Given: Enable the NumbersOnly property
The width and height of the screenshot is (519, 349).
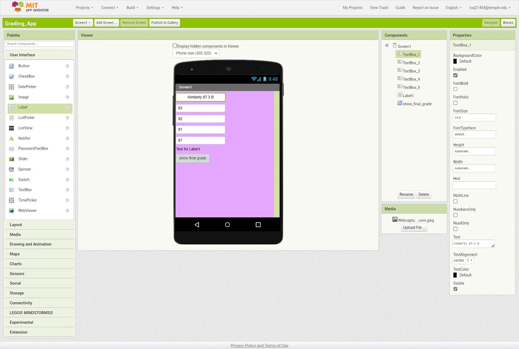Looking at the screenshot, I should point(455,215).
